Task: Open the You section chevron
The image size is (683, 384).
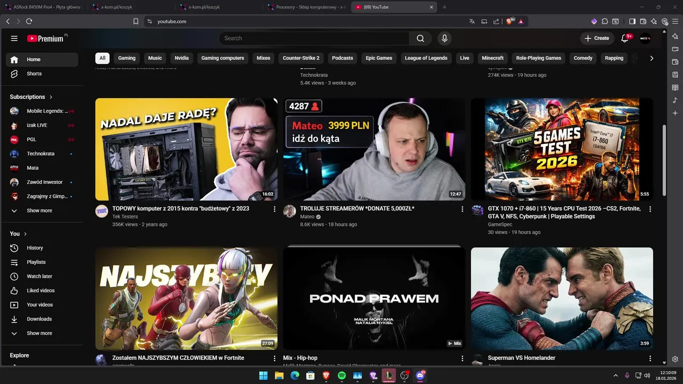Action: [x=25, y=234]
